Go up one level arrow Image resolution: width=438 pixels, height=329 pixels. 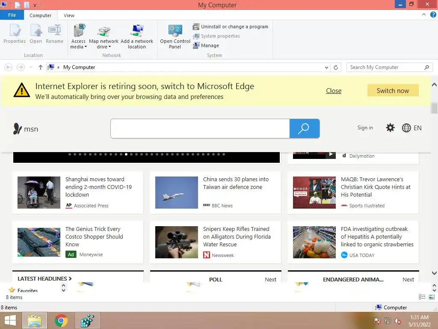pos(41,67)
